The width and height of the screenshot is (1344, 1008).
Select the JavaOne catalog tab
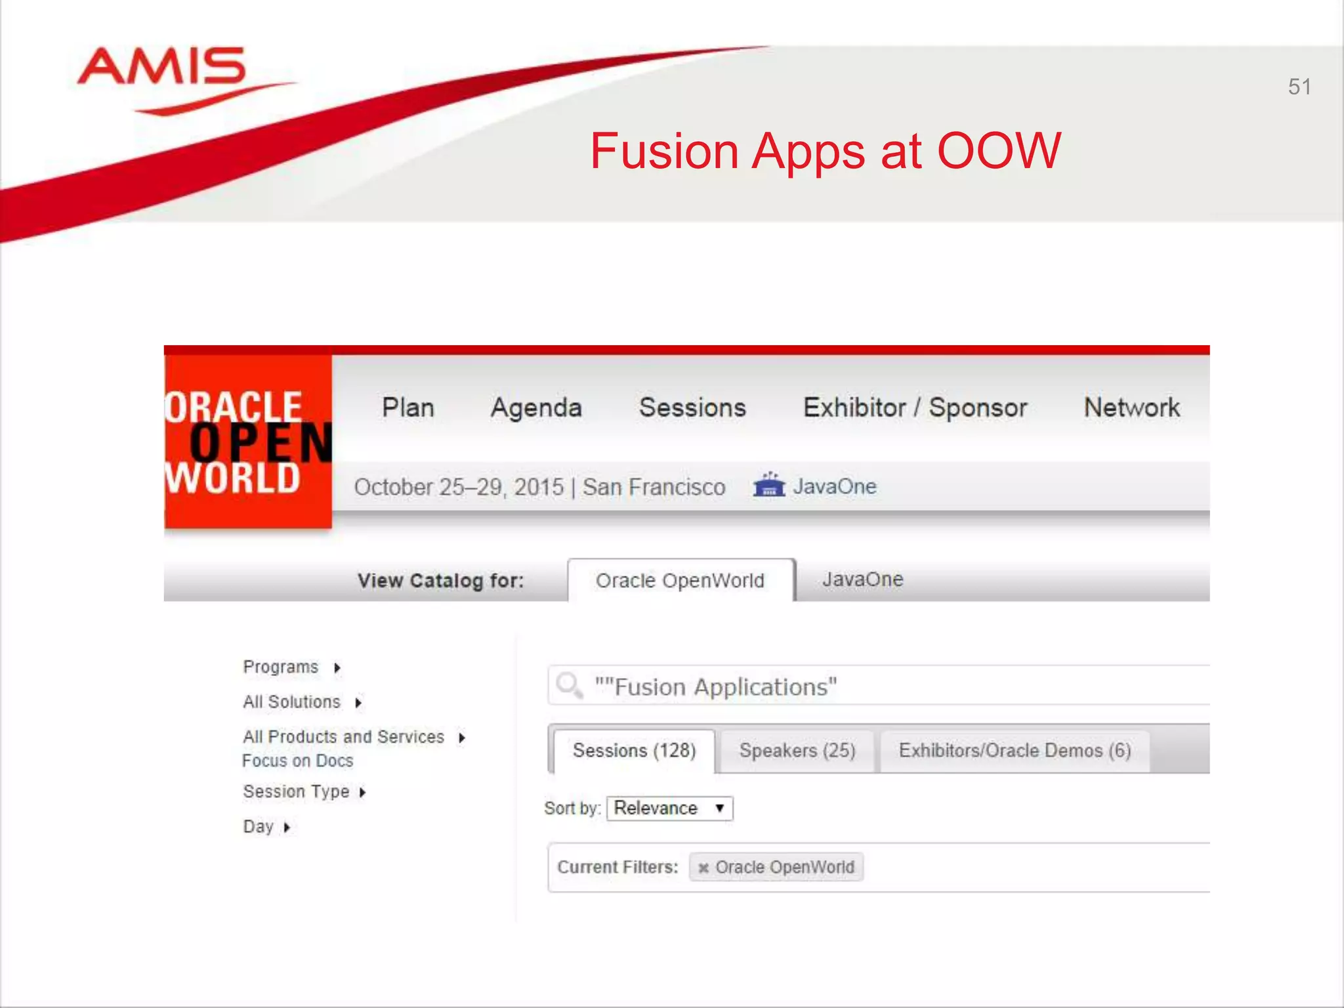(863, 579)
